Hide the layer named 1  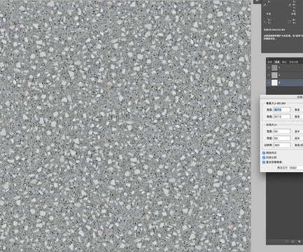(269, 68)
